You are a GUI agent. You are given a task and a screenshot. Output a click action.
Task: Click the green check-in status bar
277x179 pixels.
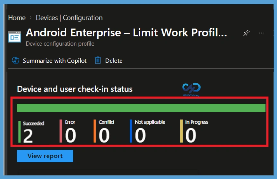pos(141,108)
